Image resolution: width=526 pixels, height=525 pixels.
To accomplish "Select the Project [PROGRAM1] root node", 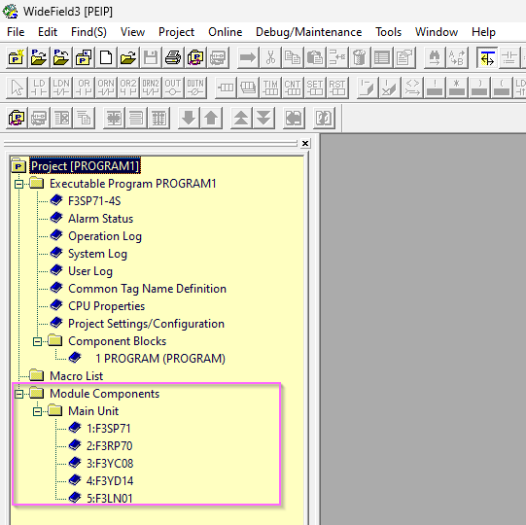I will [85, 166].
